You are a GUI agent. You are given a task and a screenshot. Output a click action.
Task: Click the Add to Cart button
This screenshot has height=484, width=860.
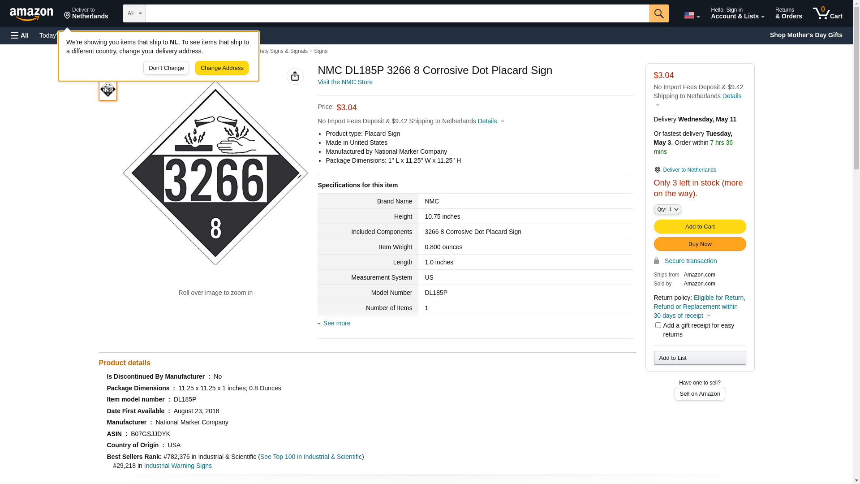click(699, 226)
